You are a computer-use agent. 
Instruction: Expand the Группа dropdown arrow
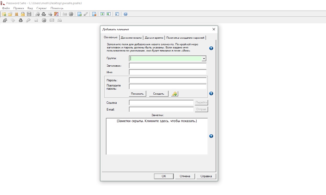tap(204, 59)
